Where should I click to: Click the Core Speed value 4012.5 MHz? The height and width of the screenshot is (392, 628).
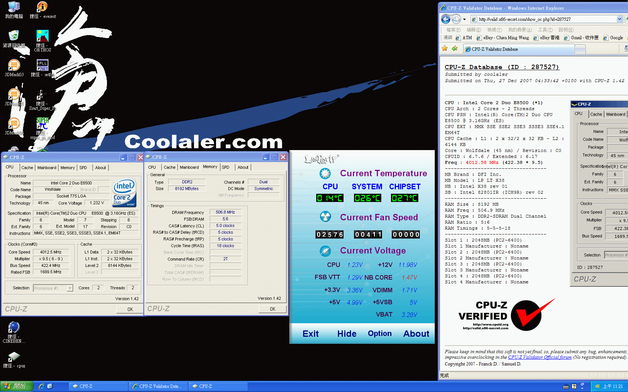(x=51, y=252)
